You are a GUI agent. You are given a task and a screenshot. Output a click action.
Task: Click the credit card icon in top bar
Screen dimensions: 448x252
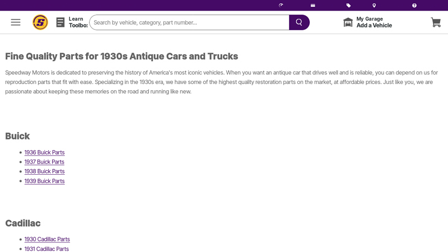coord(313,5)
